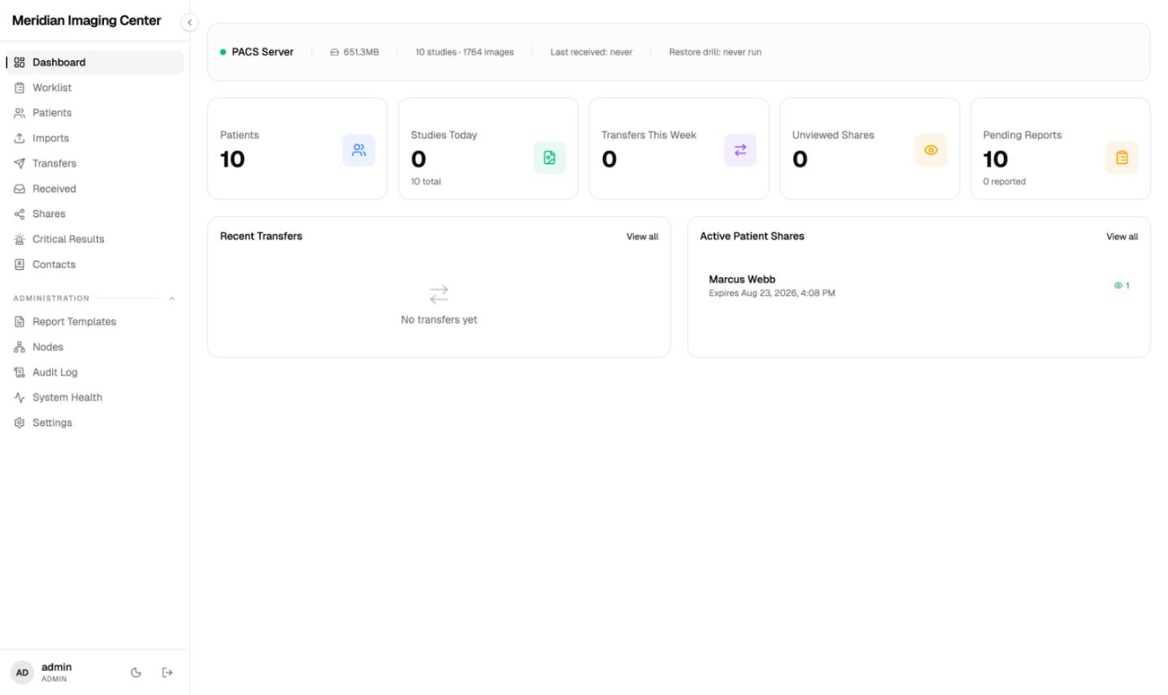Open the Marcus Webb share entry
The width and height of the screenshot is (1168, 695).
click(x=918, y=285)
